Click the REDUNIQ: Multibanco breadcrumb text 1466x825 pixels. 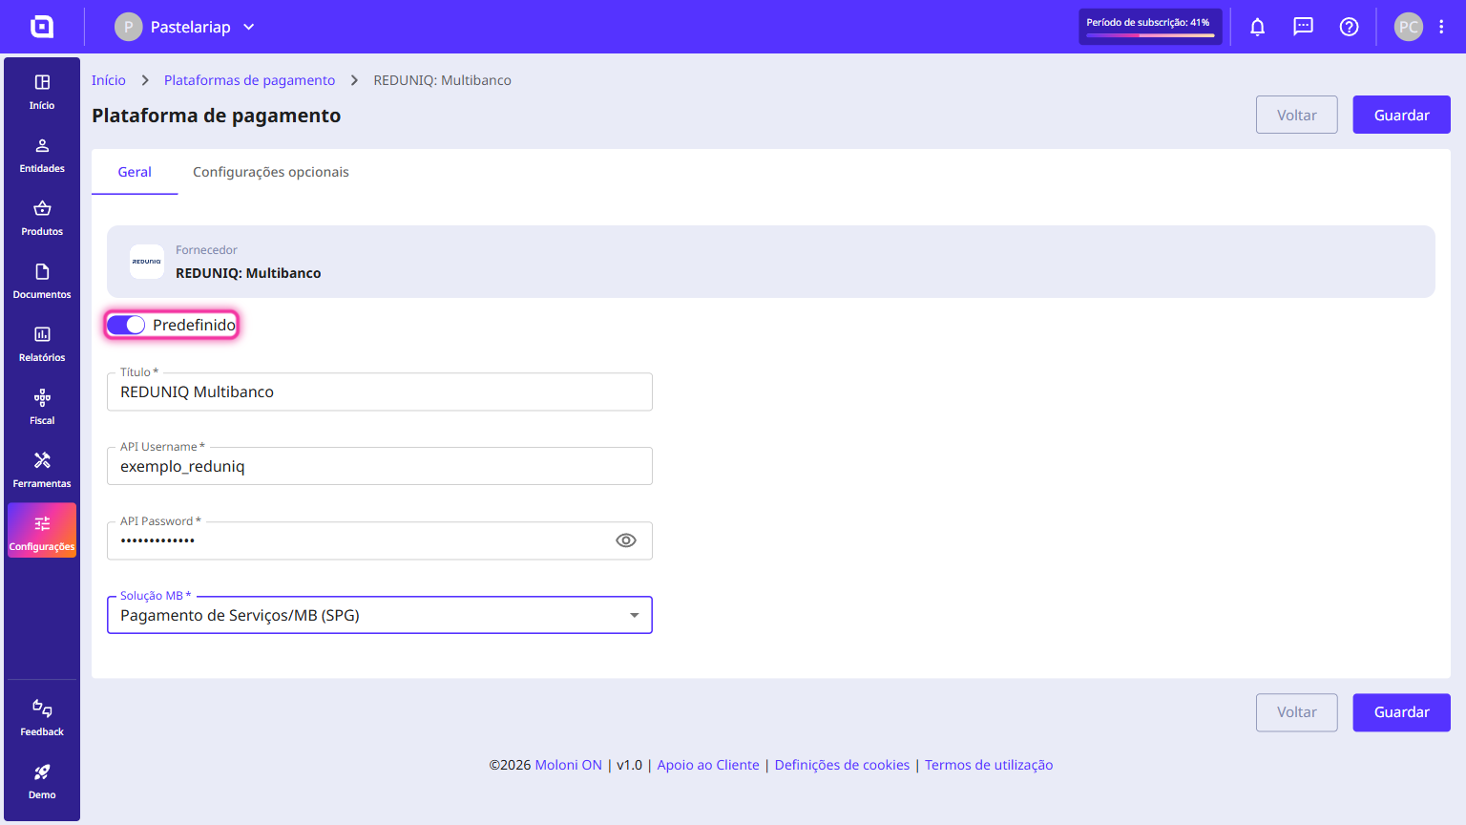tap(443, 80)
